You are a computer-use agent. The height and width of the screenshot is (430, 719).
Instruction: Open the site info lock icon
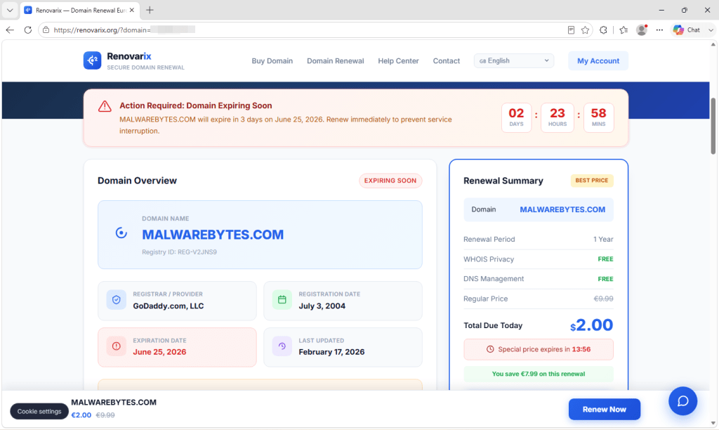[46, 30]
